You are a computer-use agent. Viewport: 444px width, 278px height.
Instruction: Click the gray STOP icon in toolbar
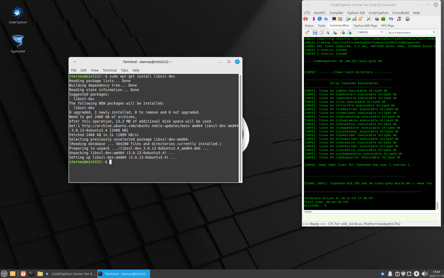(x=408, y=19)
